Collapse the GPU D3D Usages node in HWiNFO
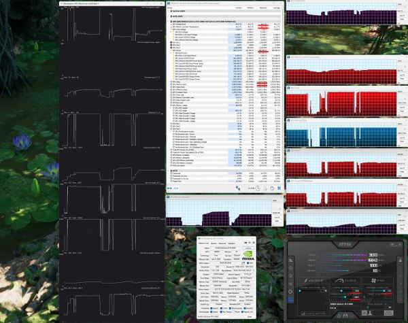The height and width of the screenshot is (323, 408). pyautogui.click(x=172, y=107)
